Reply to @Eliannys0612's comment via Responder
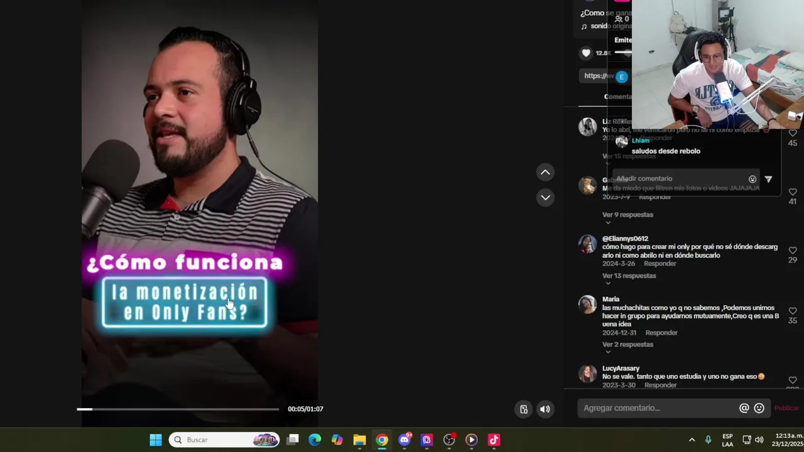The image size is (804, 452). point(660,264)
